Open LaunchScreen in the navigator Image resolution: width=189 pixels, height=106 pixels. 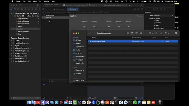[23, 32]
